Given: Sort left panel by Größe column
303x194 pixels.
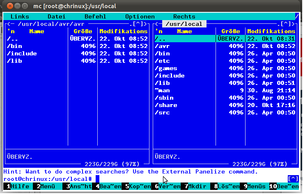Looking at the screenshot, I should tap(83, 31).
